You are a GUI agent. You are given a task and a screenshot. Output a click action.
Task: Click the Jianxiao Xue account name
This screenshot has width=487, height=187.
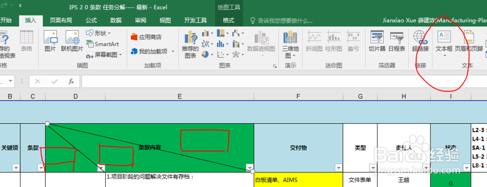coord(435,21)
